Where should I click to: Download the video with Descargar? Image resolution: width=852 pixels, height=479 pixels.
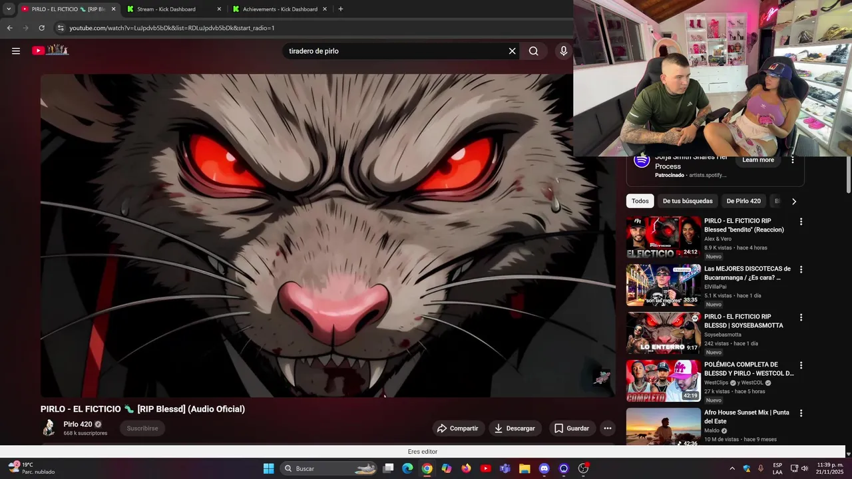(515, 428)
